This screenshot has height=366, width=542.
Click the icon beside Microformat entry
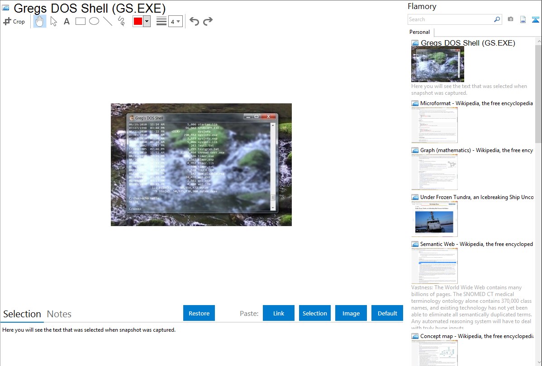pos(415,103)
